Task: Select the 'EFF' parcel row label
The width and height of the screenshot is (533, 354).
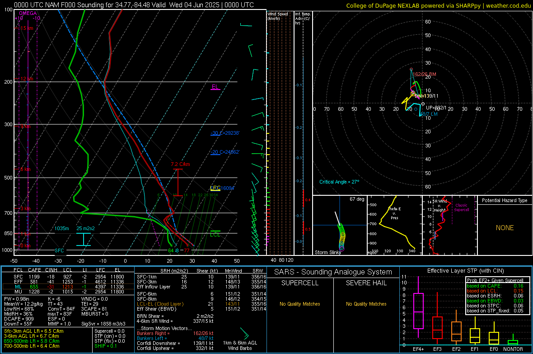Action: coord(18,282)
